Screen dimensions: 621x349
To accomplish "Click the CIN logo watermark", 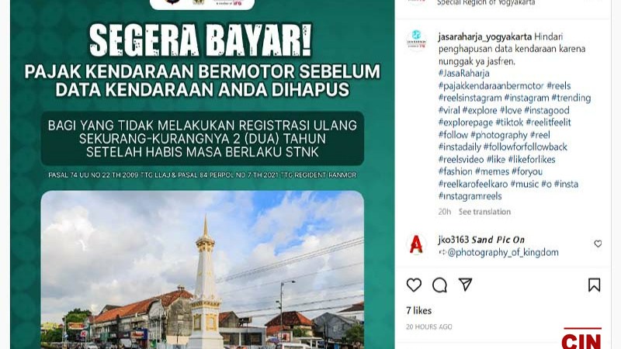I will click(581, 339).
